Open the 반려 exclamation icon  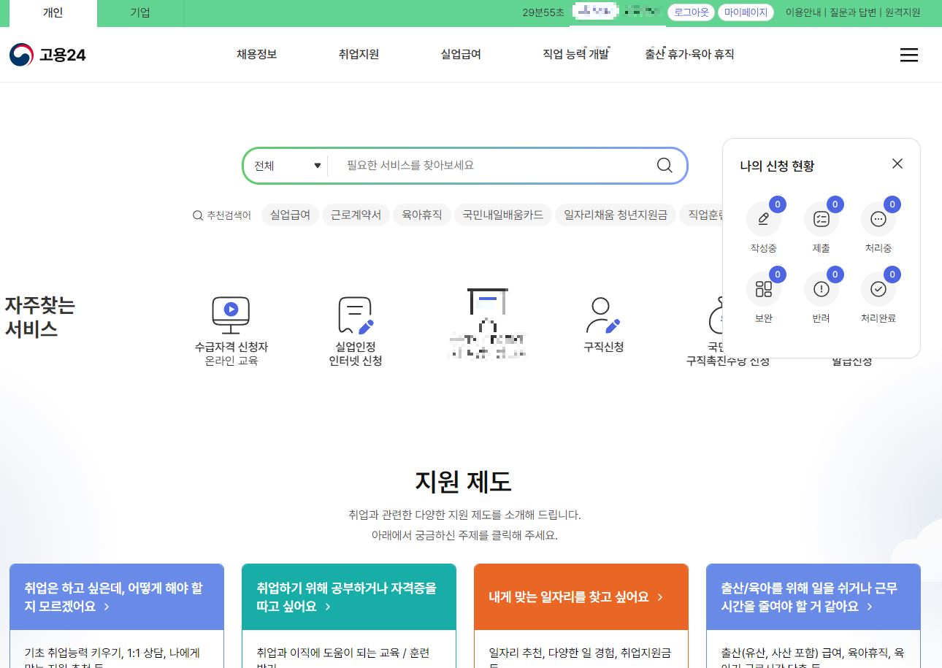click(x=821, y=289)
